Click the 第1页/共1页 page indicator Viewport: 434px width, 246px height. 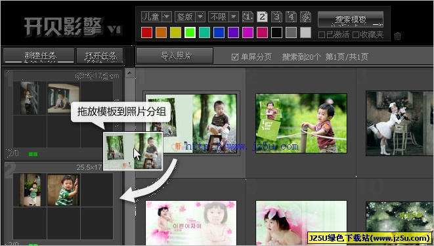click(347, 57)
